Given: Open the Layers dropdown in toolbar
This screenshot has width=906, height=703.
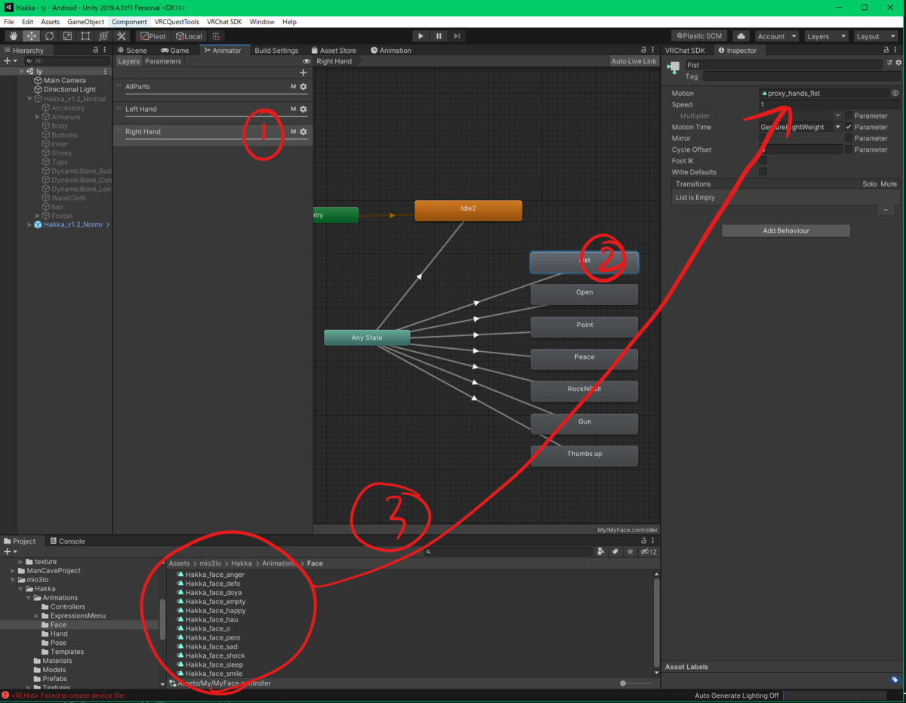Looking at the screenshot, I should 826,36.
